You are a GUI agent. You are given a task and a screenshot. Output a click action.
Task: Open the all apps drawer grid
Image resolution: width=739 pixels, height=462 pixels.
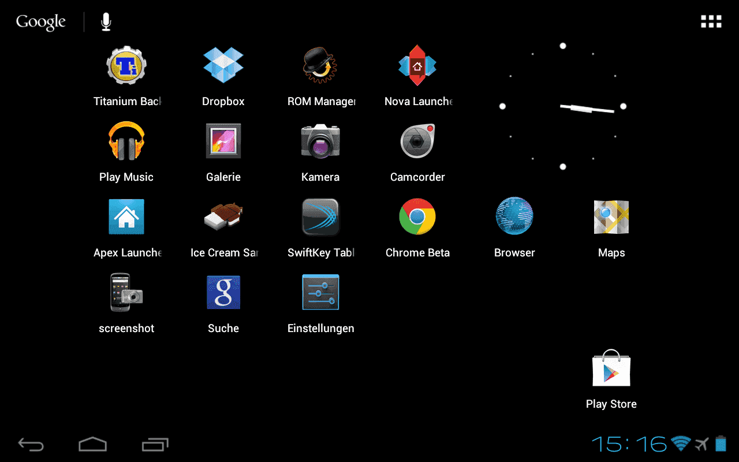[711, 22]
